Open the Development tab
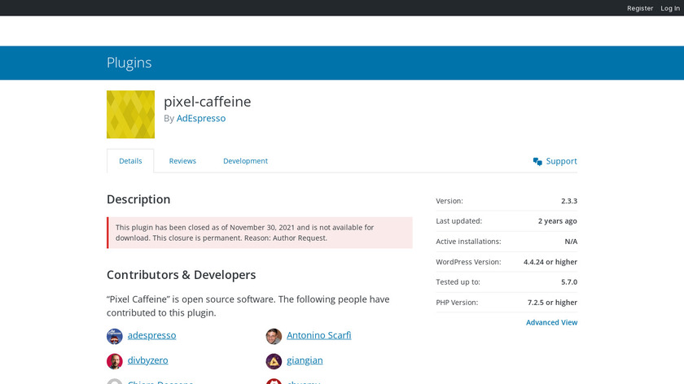The image size is (684, 384). (245, 161)
